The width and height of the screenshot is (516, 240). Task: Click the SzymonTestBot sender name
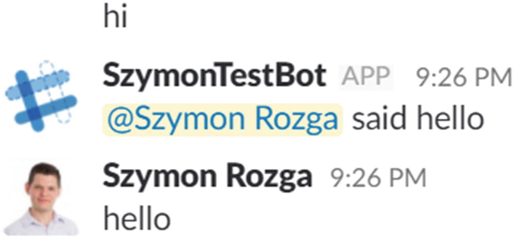(x=214, y=77)
